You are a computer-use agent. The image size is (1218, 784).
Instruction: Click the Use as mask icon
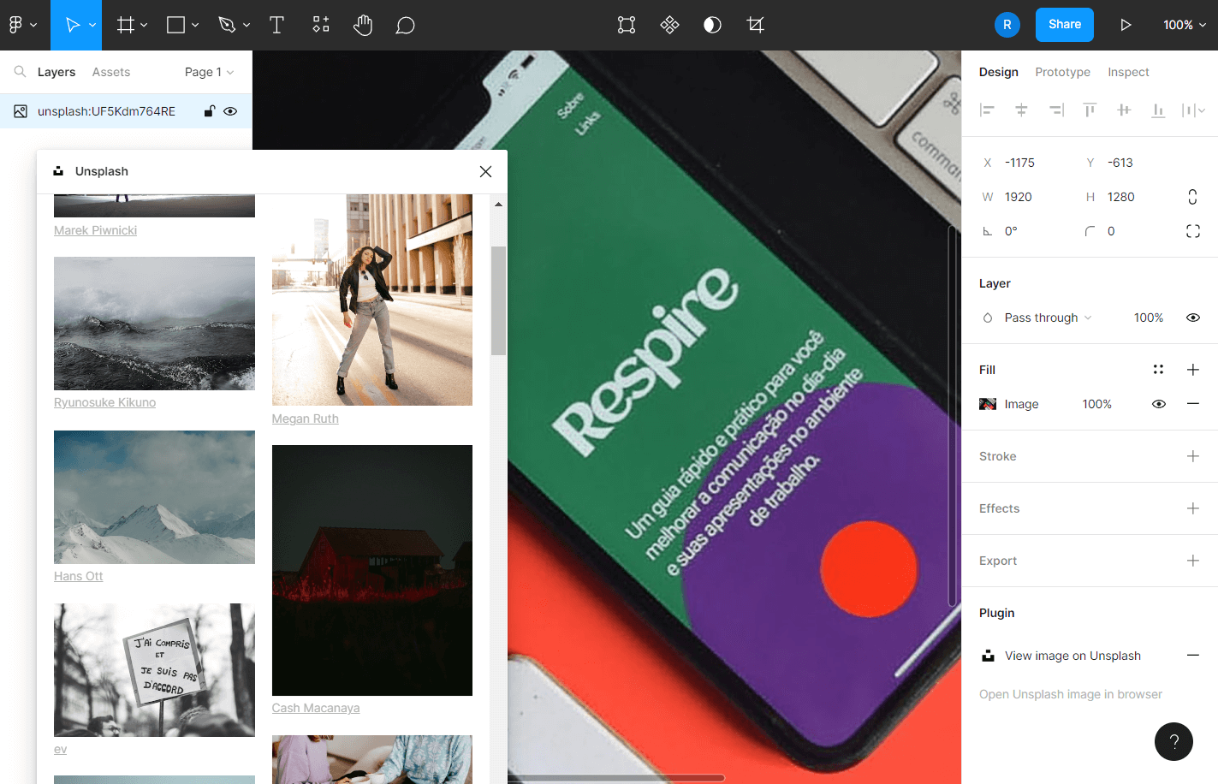712,25
